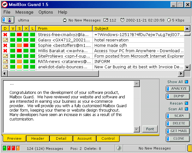Screen dimensions: 192x153
Task: Click the DELETE button
Action: 178,124
